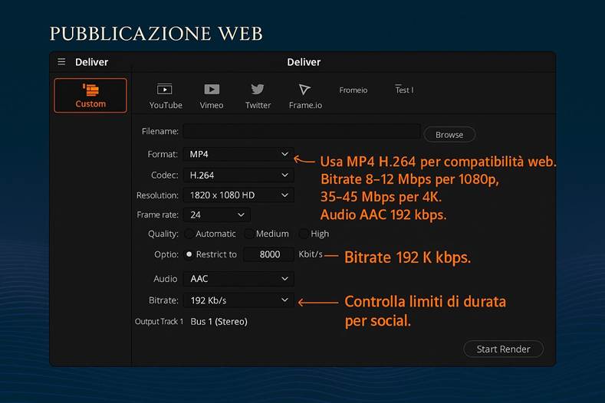The image size is (605, 403).
Task: Click the centered Deliver panel title
Action: (304, 62)
